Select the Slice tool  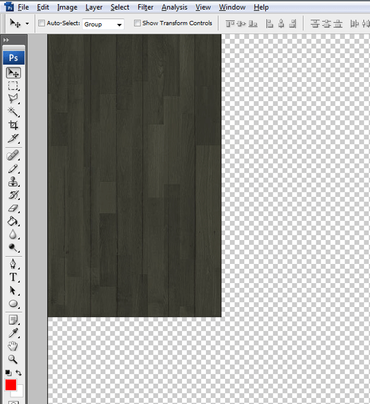click(x=13, y=138)
